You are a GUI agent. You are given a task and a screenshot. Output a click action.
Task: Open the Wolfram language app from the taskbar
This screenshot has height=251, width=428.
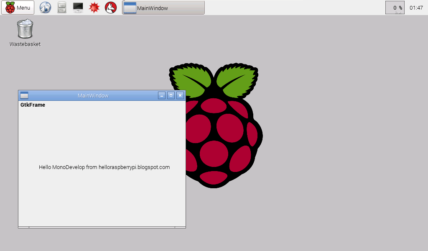(x=110, y=7)
